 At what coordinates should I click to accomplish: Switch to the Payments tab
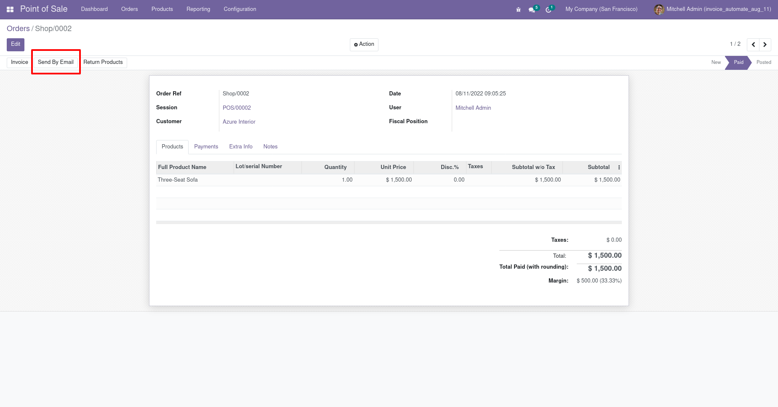coord(206,147)
